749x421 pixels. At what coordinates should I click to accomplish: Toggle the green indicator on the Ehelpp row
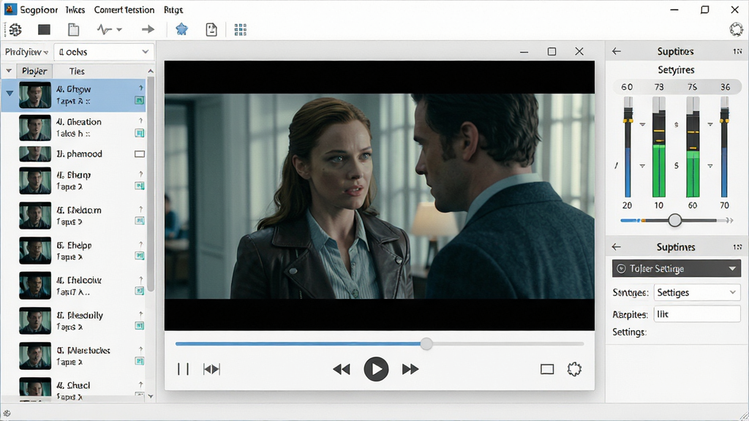click(x=140, y=256)
